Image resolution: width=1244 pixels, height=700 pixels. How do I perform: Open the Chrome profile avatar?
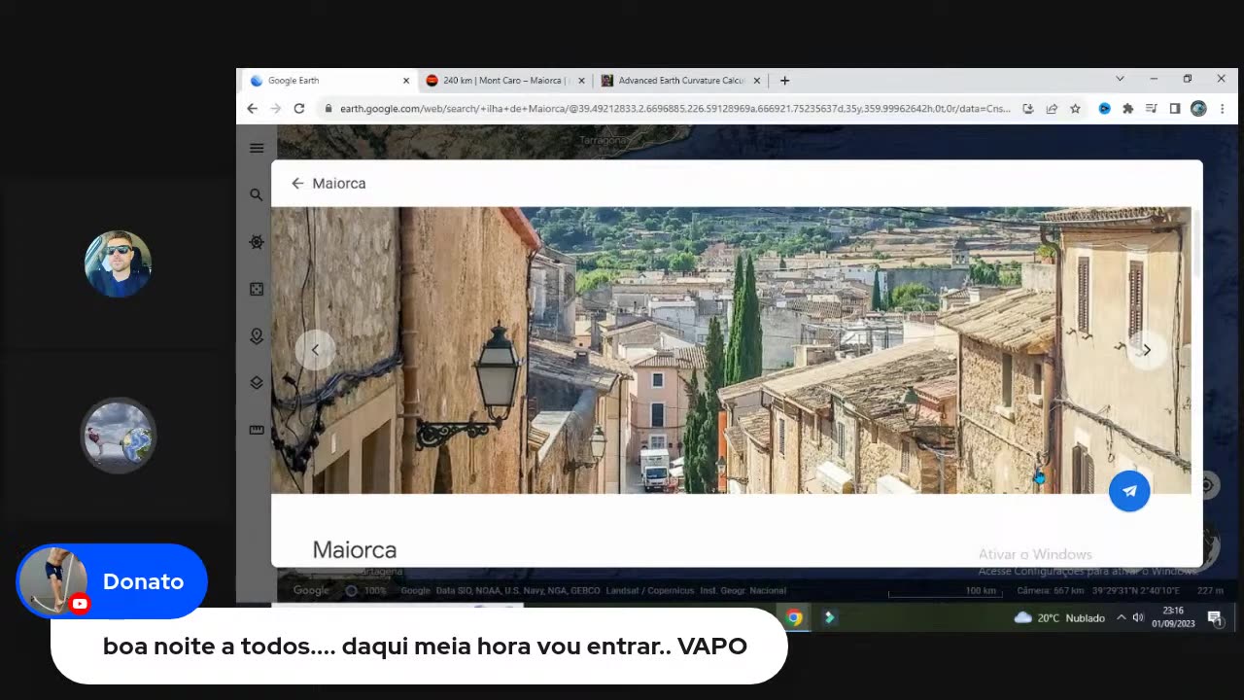pos(1198,109)
